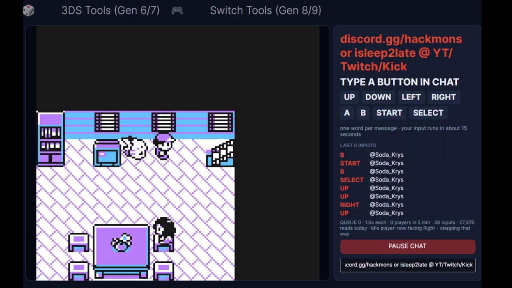Click the dice icon in the top bar
The width and height of the screenshot is (512, 288).
(x=28, y=10)
